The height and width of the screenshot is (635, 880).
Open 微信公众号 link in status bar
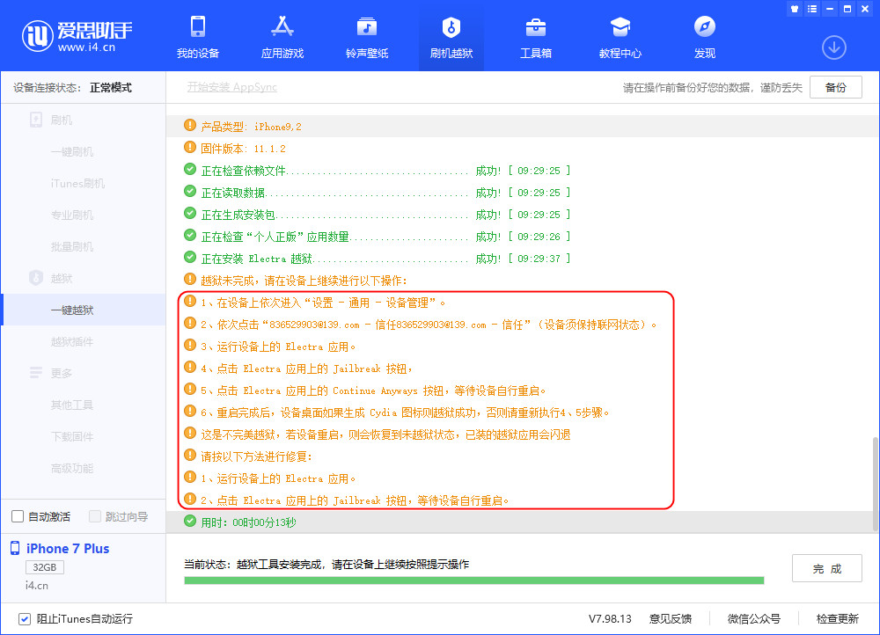pos(754,619)
